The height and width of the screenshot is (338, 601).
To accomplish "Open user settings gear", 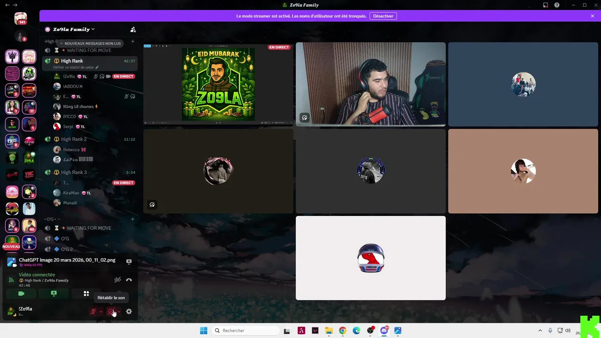I will tap(129, 312).
